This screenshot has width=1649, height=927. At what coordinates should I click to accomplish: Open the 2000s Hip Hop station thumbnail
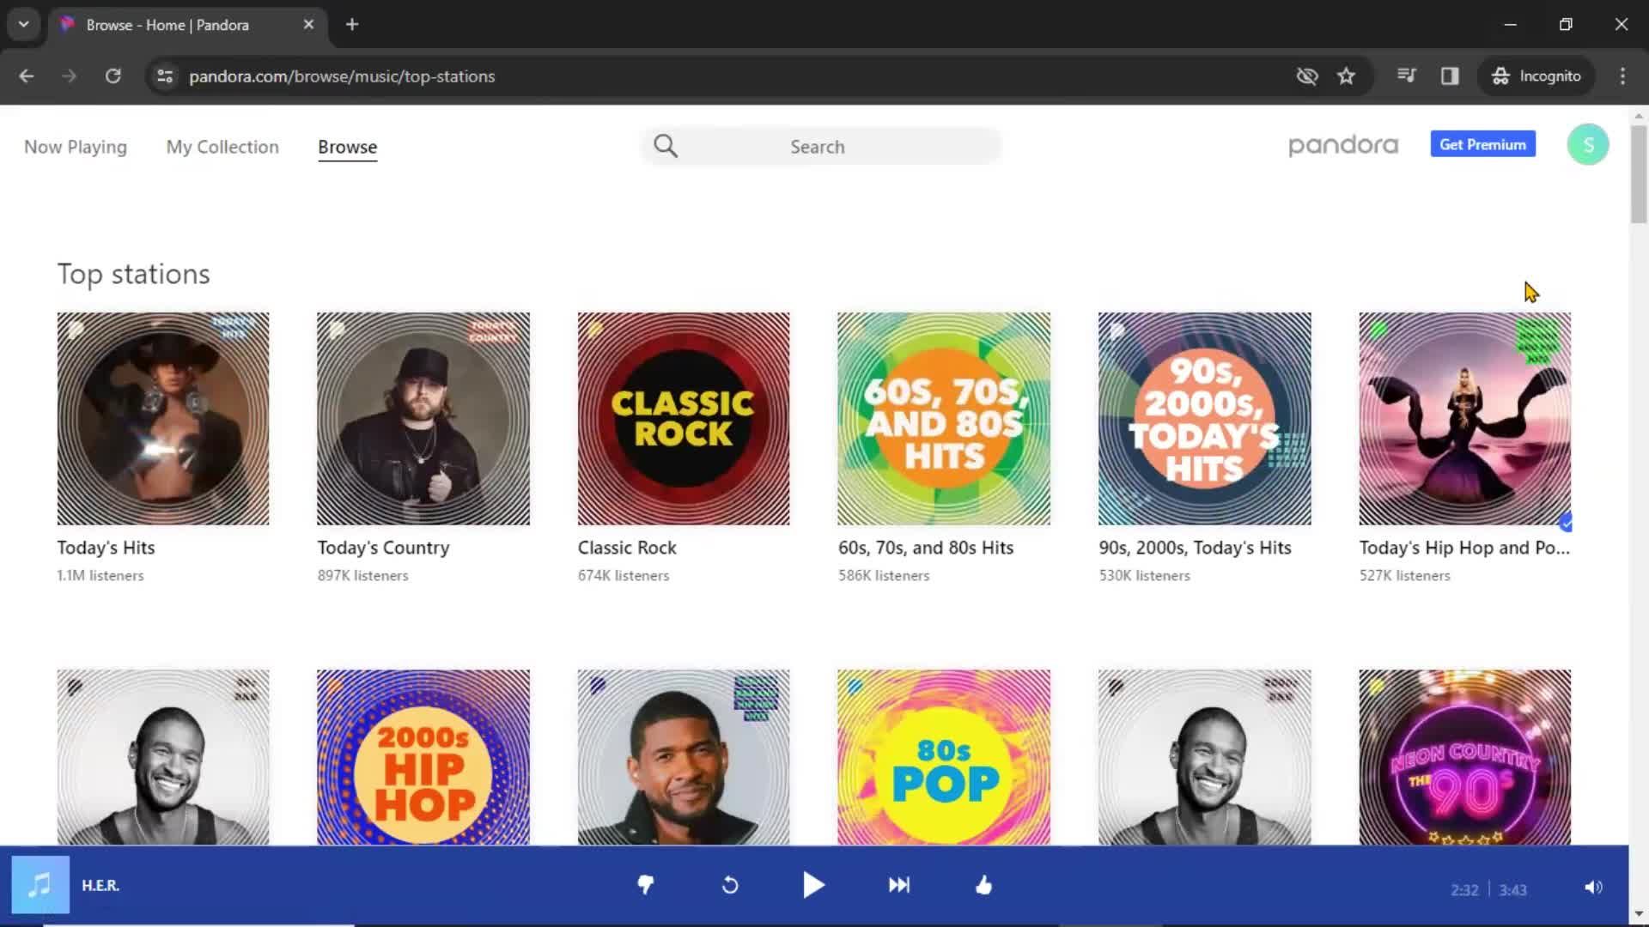click(423, 757)
